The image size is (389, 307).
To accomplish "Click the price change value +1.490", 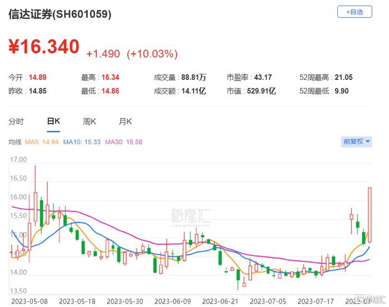I will coord(103,54).
